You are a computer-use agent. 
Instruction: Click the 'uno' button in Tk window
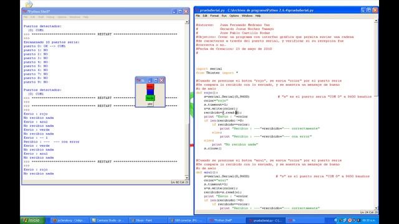tap(150, 104)
